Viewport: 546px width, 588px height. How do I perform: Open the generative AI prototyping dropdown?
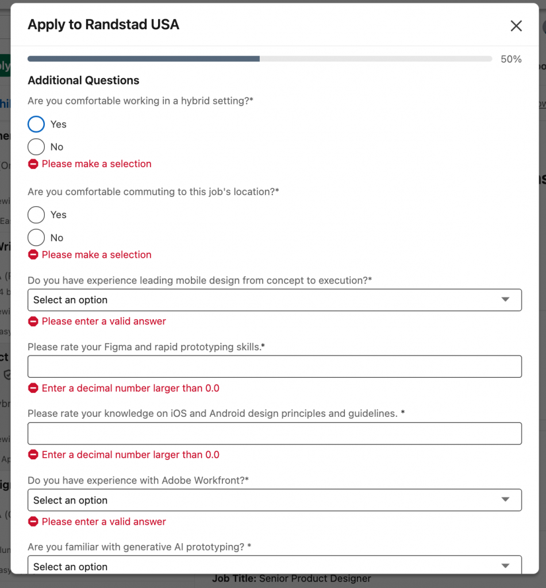275,566
